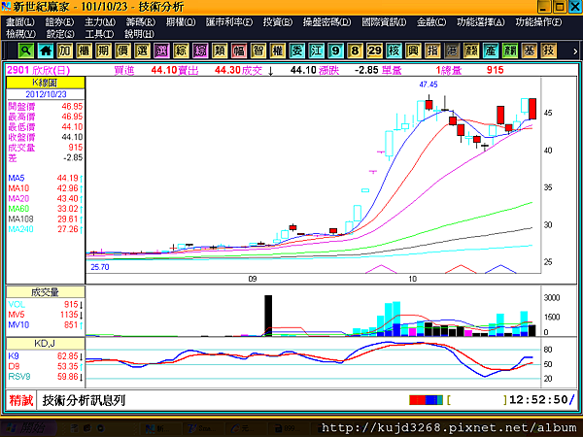
Task: Open the 金融(C) menu
Action: 431,22
